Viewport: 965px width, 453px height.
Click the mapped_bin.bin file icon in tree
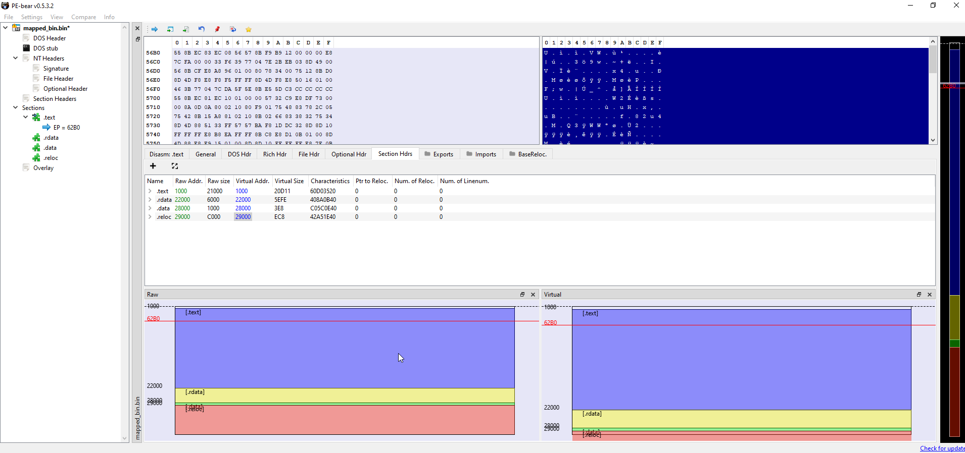click(x=16, y=28)
